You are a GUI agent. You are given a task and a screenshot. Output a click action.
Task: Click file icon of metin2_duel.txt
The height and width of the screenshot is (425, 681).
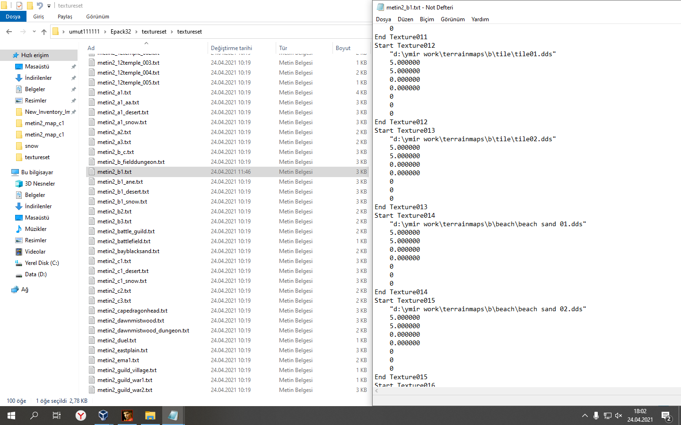[92, 340]
